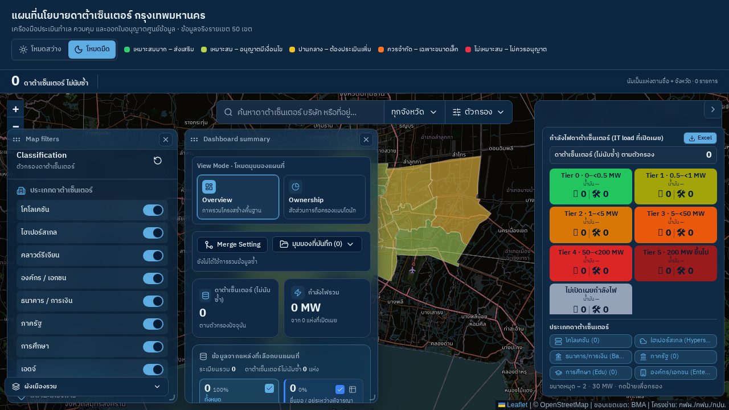
Task: Close the Dashboard summary panel
Action: coord(366,139)
